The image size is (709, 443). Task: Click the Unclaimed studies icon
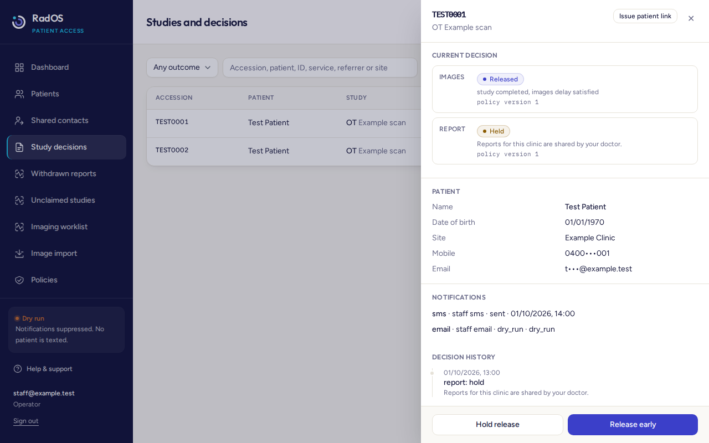[x=19, y=200]
